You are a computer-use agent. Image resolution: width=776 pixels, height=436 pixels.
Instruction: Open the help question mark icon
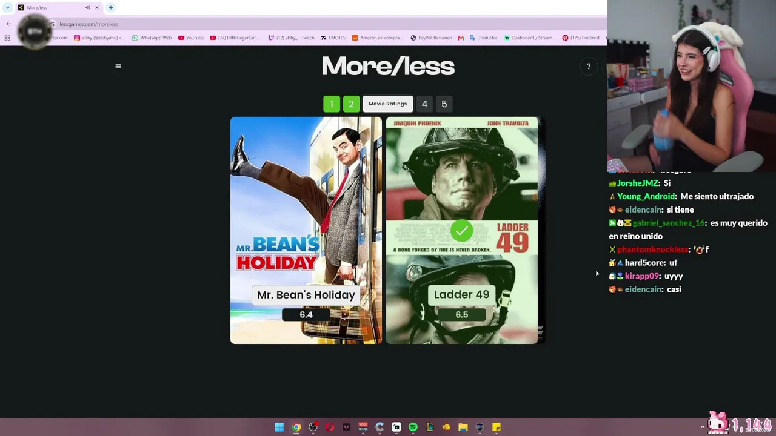pos(588,67)
